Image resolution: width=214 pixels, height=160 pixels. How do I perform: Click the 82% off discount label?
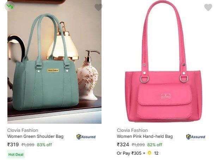tap(155, 145)
